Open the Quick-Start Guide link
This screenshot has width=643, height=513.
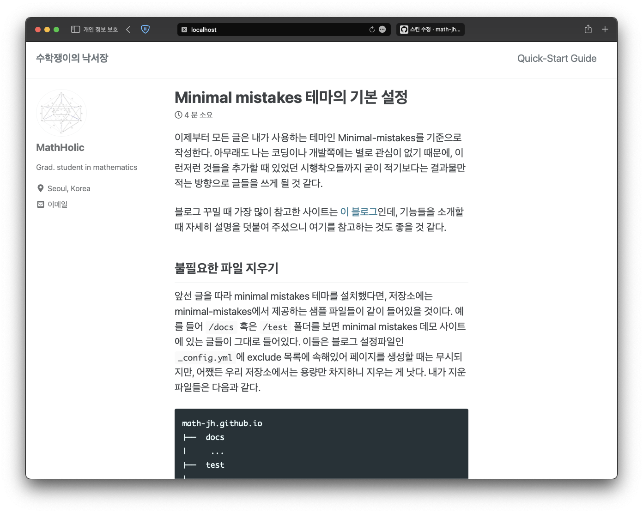pyautogui.click(x=557, y=59)
